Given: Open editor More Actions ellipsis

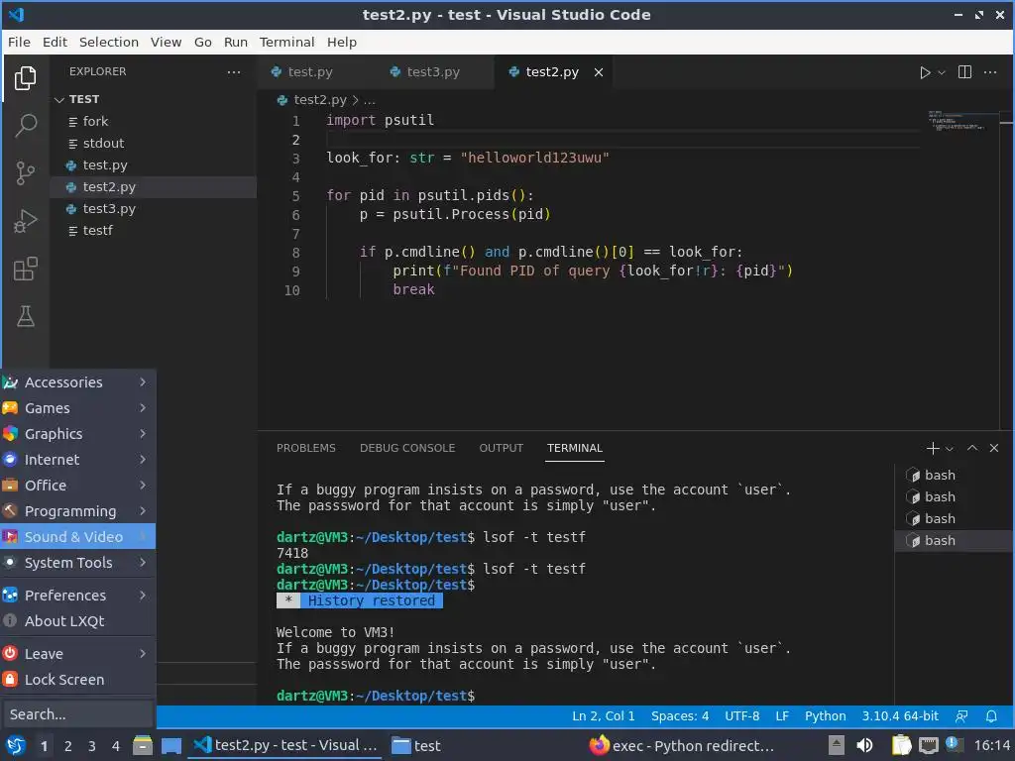Looking at the screenshot, I should pyautogui.click(x=990, y=71).
